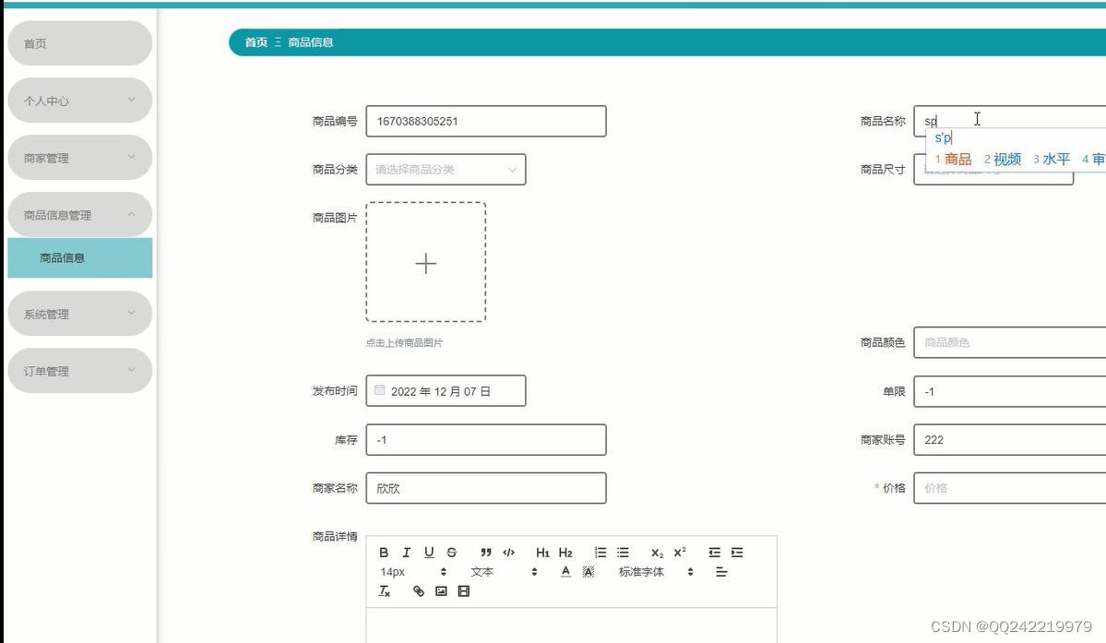Viewport: 1106px width, 643px height.
Task: Open the font color picker icon
Action: click(x=565, y=572)
